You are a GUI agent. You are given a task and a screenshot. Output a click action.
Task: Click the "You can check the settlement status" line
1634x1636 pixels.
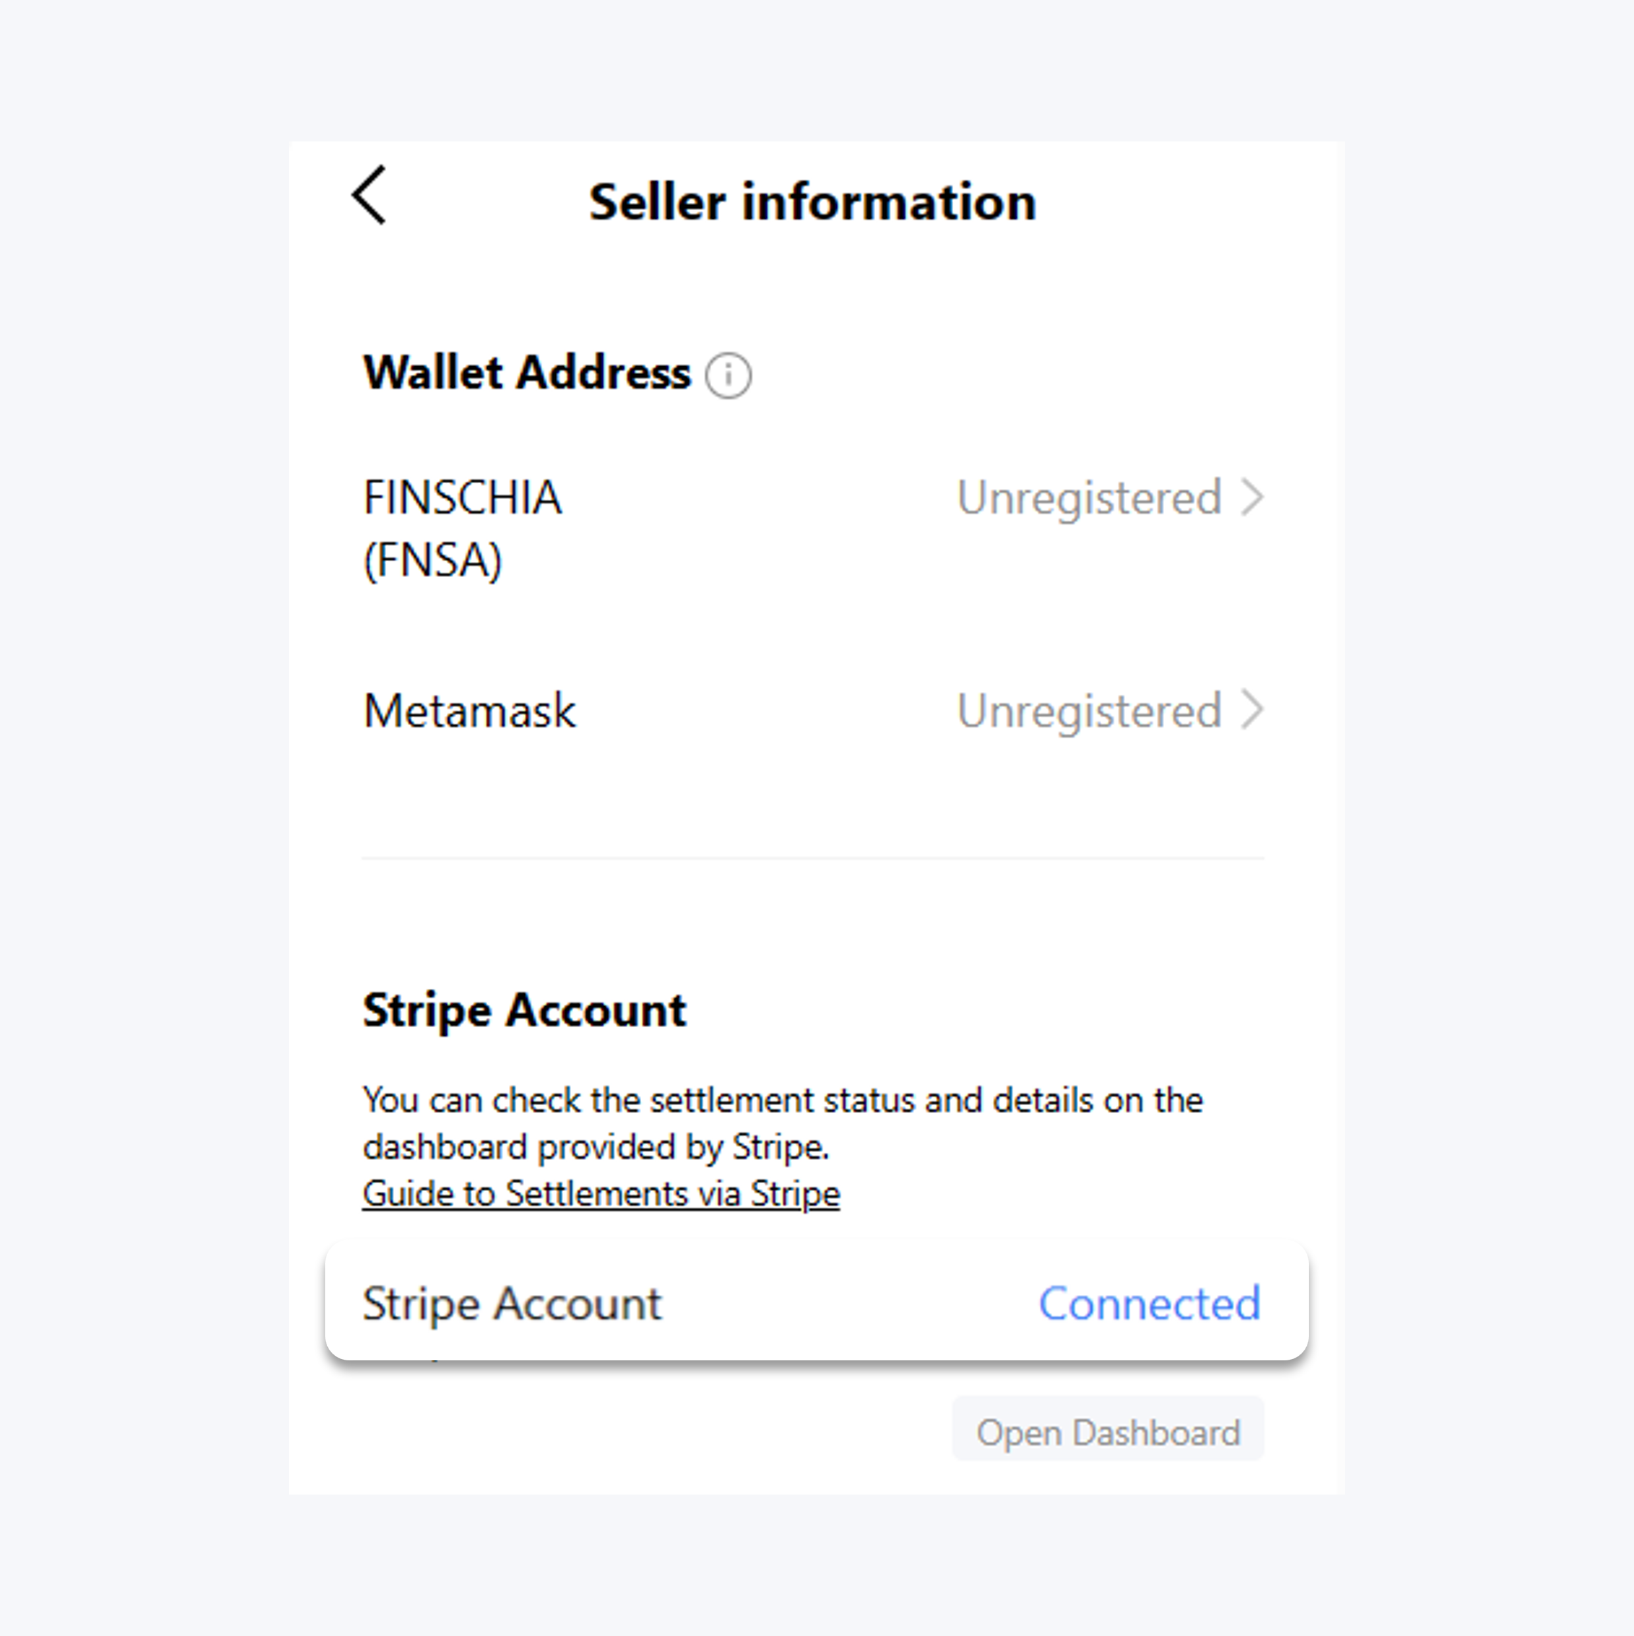coord(782,1100)
